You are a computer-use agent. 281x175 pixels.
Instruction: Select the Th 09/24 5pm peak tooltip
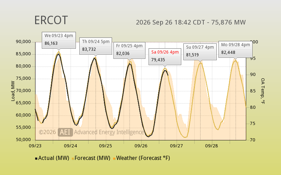click(96, 46)
